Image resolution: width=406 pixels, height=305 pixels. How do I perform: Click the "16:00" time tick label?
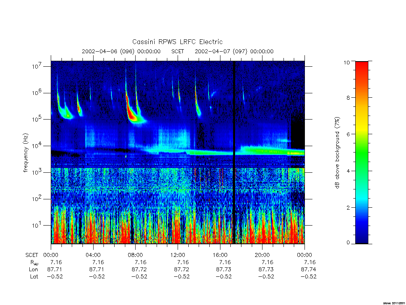click(x=220, y=255)
